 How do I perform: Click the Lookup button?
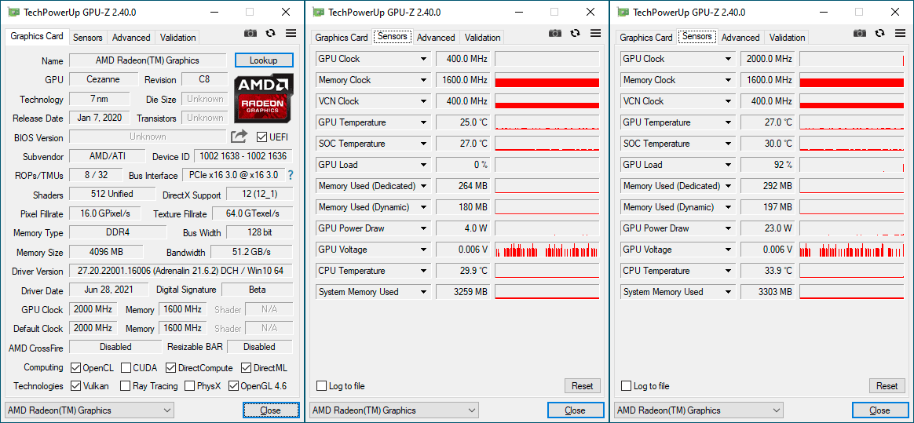(264, 60)
